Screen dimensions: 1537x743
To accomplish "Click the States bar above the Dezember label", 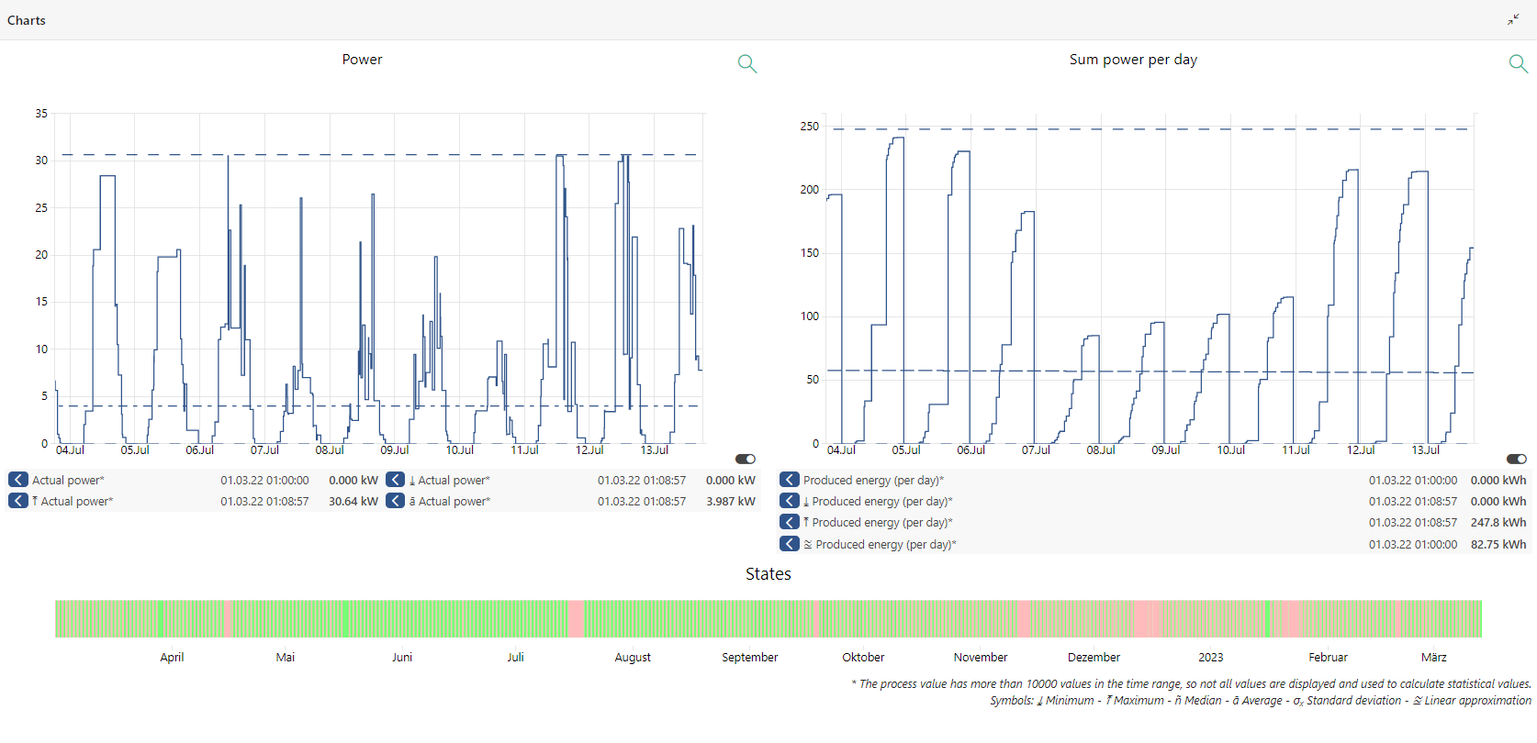I will click(1094, 619).
